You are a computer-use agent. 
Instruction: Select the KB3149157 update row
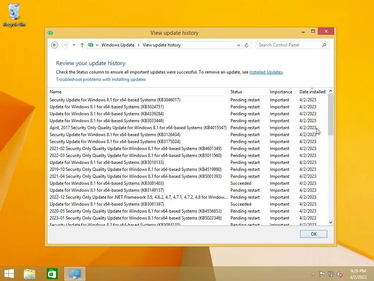tap(187, 190)
